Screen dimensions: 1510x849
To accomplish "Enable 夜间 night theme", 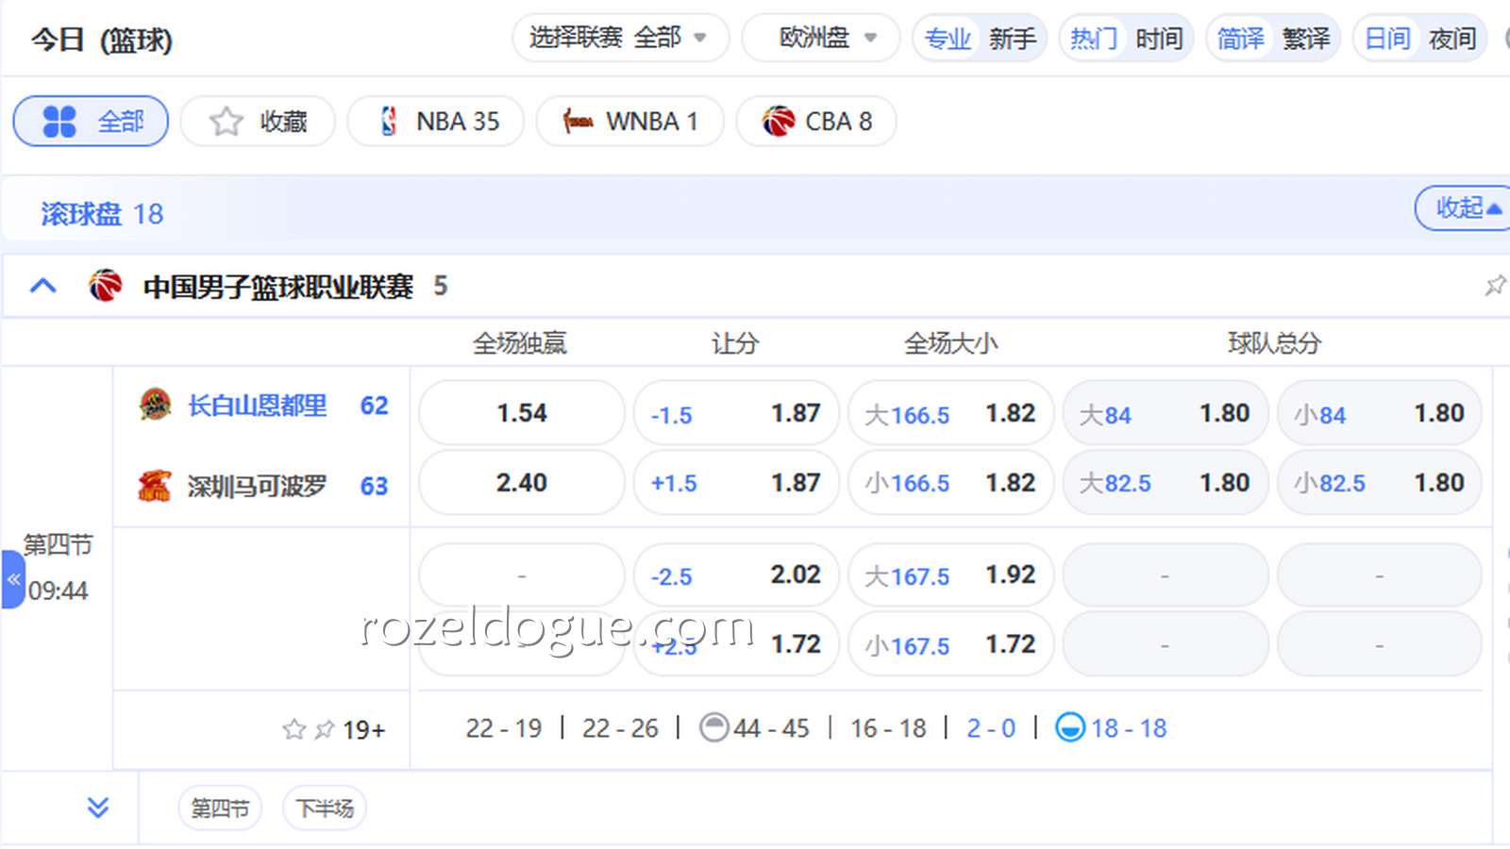I will (1452, 39).
